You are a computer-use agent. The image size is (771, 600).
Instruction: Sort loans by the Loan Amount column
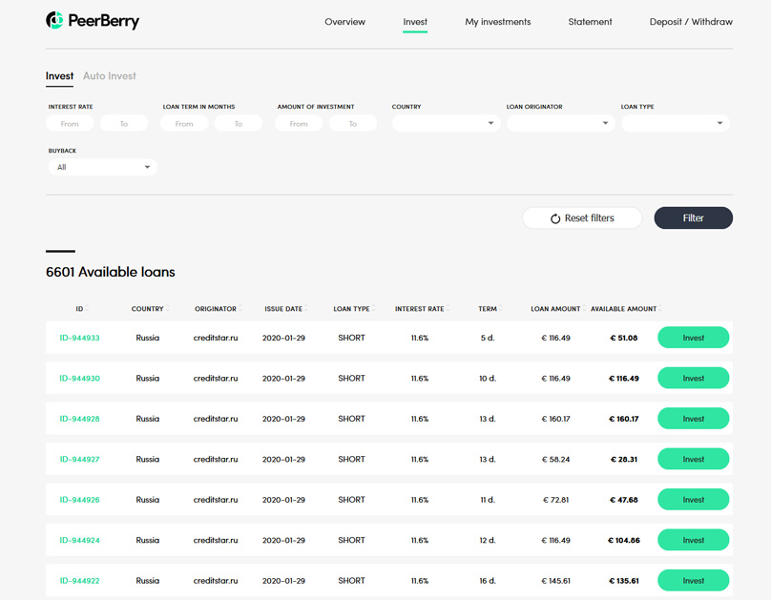[x=557, y=309]
